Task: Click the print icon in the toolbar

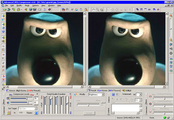Action: [x=18, y=10]
